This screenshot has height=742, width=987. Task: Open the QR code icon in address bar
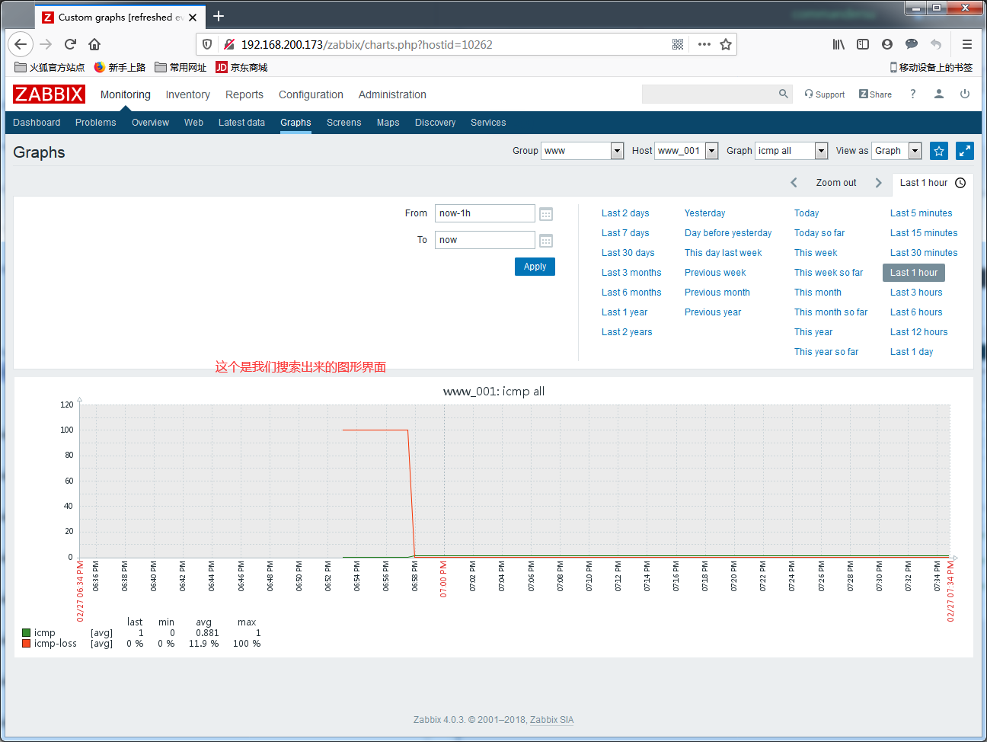(678, 44)
